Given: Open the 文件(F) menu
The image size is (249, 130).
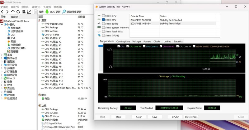Looking at the screenshot, I should point(4,7).
